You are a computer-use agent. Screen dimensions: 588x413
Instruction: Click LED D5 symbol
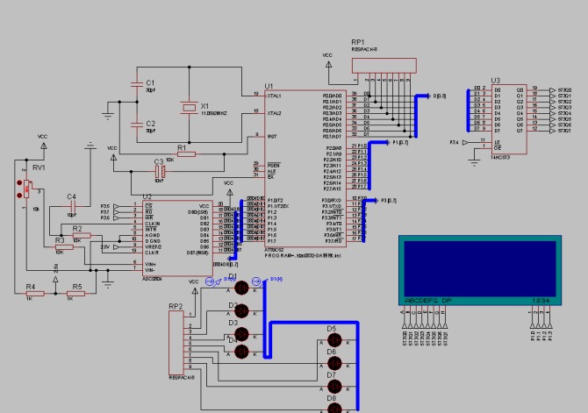[x=332, y=340]
